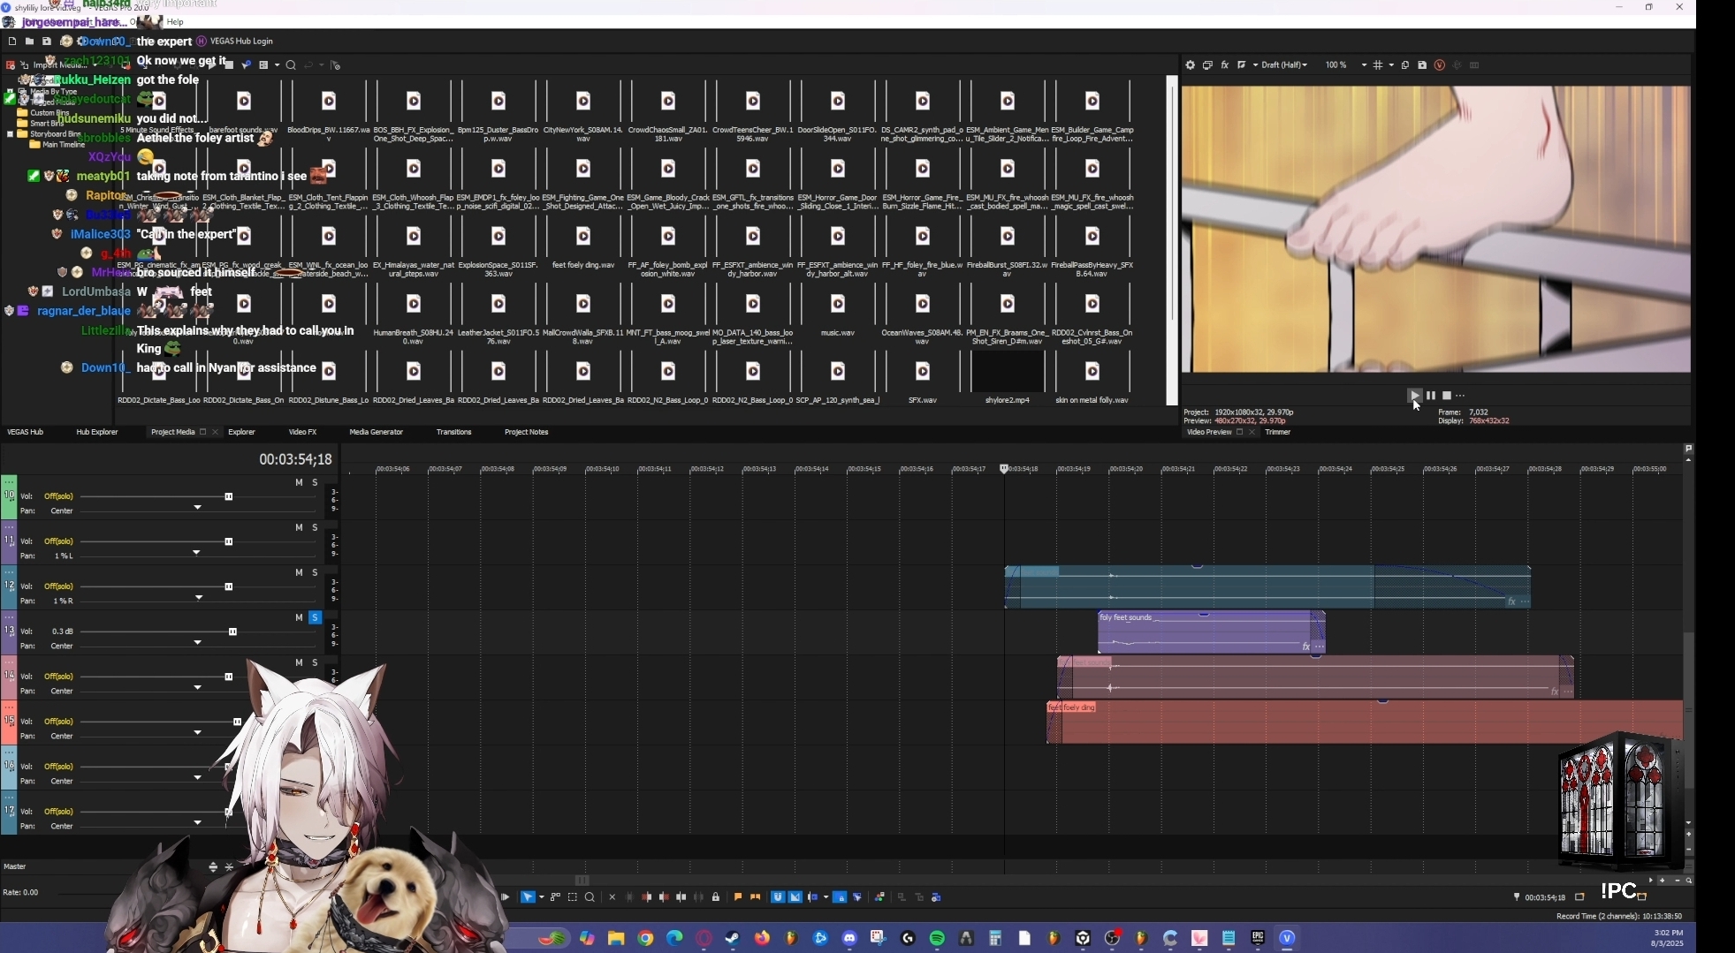Expand the Normal Edit tool dropdown arrow
Image resolution: width=1735 pixels, height=953 pixels.
541,897
